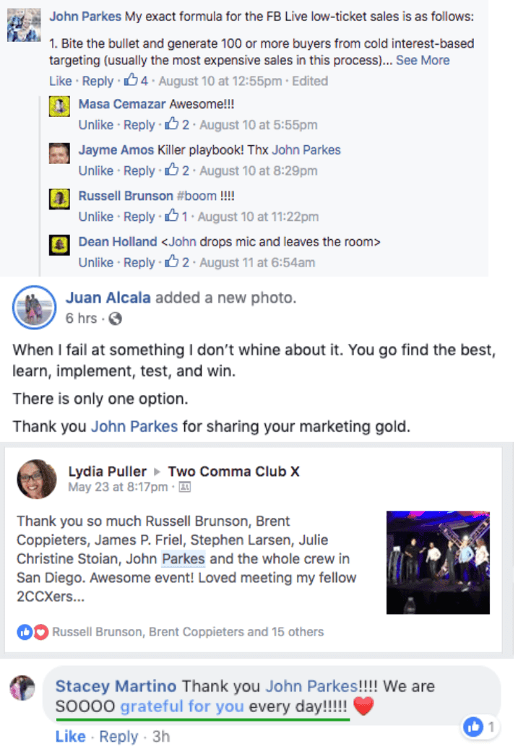Click the blue like reaction icon under Lydia's post
The image size is (526, 754).
pyautogui.click(x=25, y=632)
